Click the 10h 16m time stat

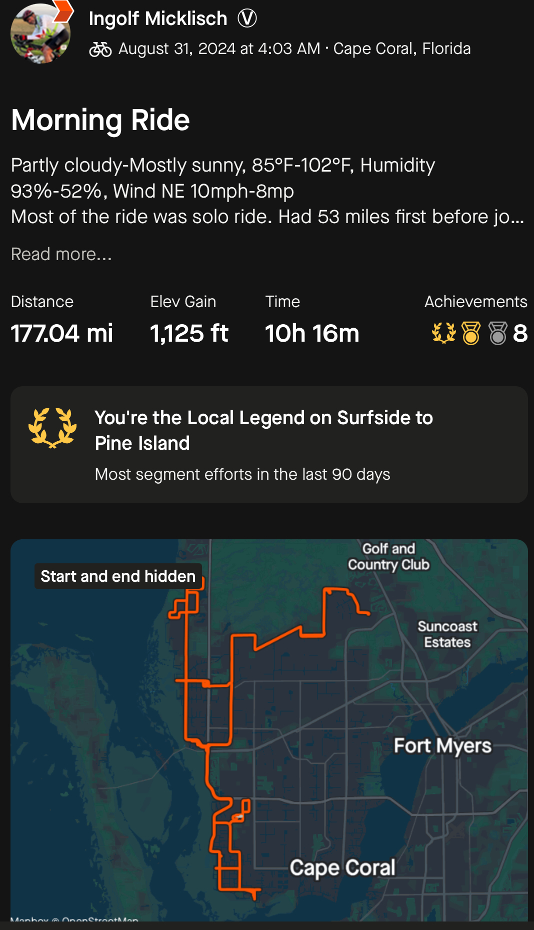312,333
